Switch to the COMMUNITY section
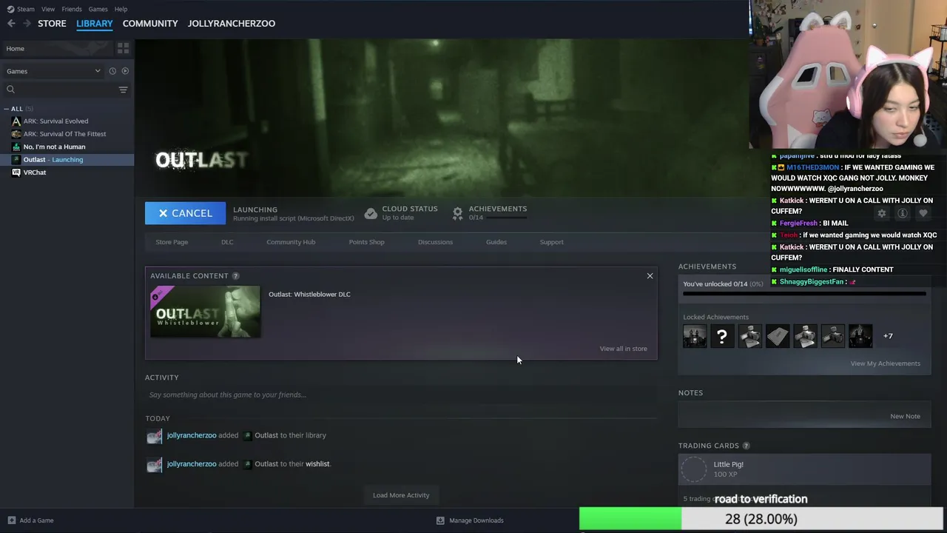The image size is (947, 533). pos(150,24)
